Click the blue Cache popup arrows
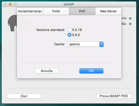 pos(101,44)
